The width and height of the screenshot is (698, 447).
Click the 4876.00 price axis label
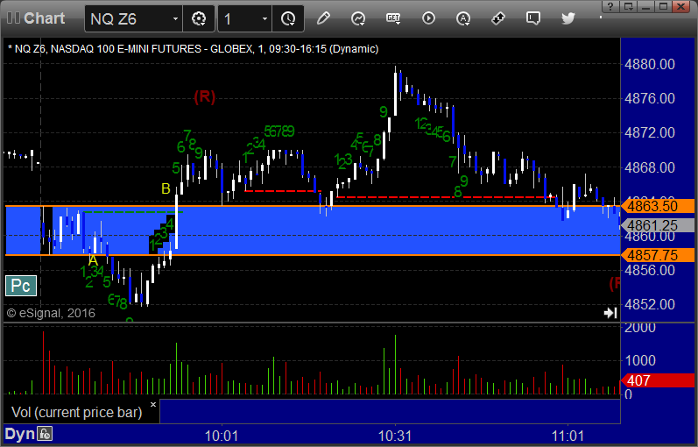pyautogui.click(x=650, y=98)
